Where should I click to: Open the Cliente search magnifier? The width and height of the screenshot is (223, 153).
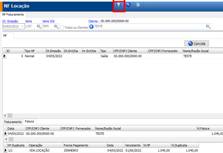[x=208, y=27]
